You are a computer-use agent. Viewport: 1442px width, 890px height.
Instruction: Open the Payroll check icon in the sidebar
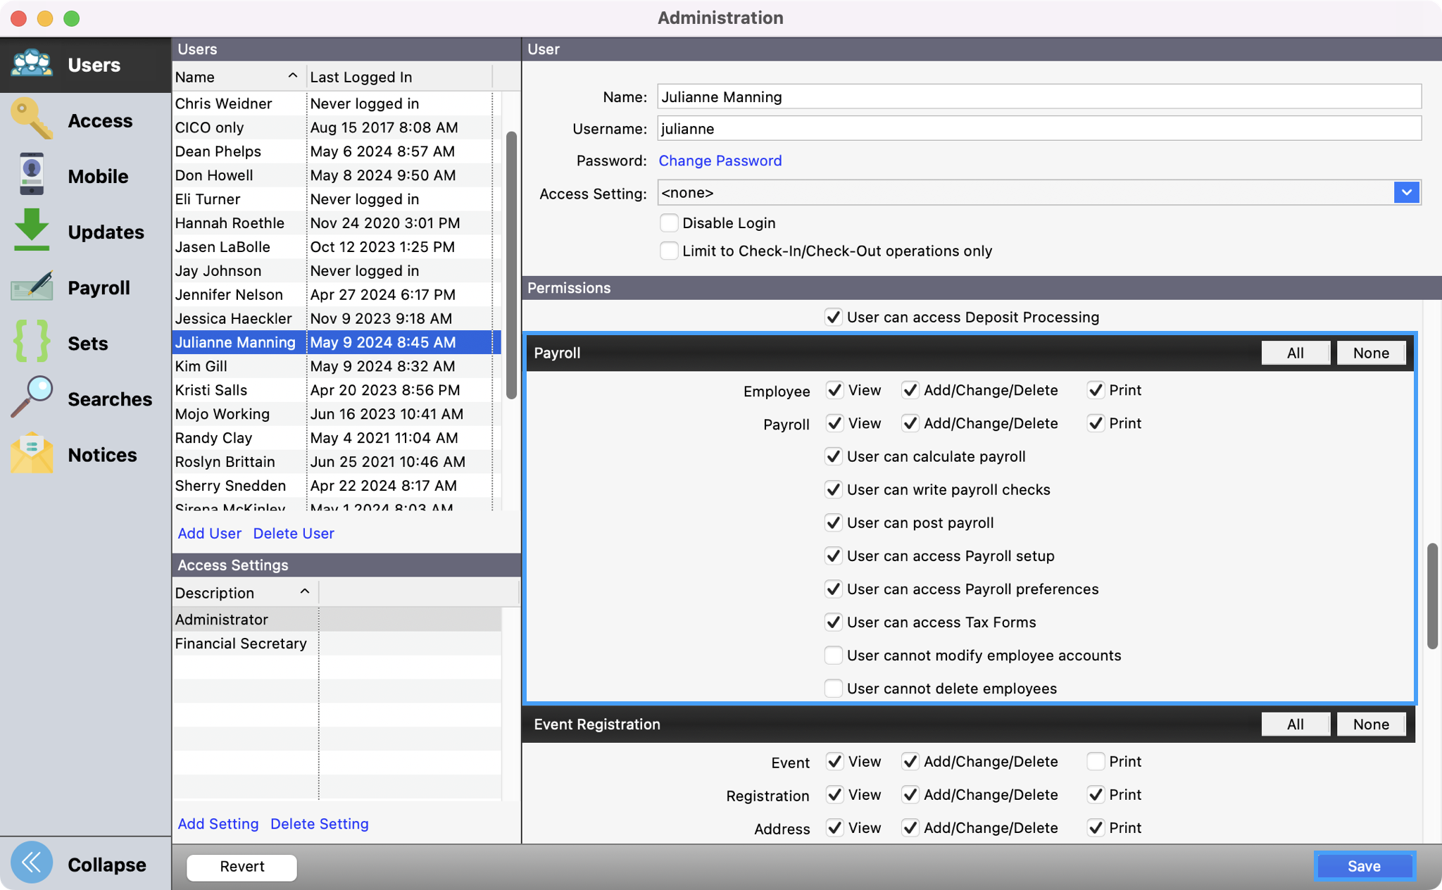[x=32, y=287]
